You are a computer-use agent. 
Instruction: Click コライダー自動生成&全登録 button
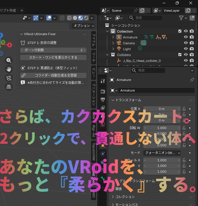[x=53, y=75]
